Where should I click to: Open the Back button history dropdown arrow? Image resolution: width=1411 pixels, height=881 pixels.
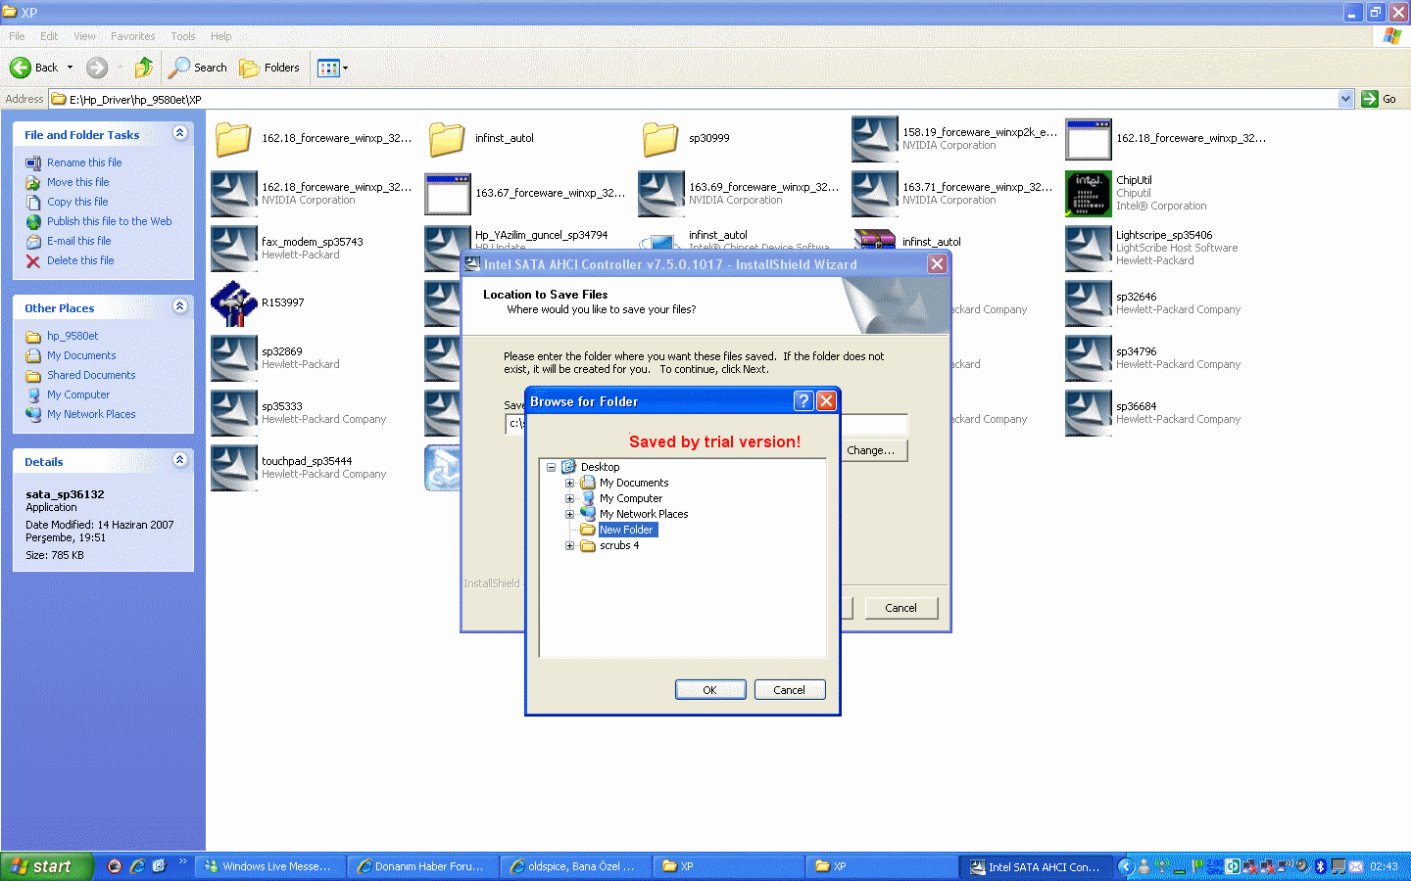(70, 68)
